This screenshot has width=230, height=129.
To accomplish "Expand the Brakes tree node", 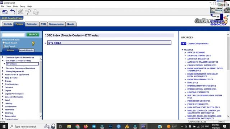I will click(x=3, y=81).
